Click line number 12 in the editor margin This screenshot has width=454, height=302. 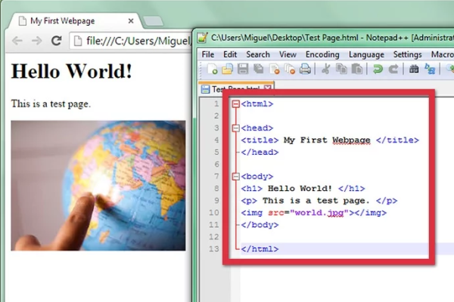213,237
